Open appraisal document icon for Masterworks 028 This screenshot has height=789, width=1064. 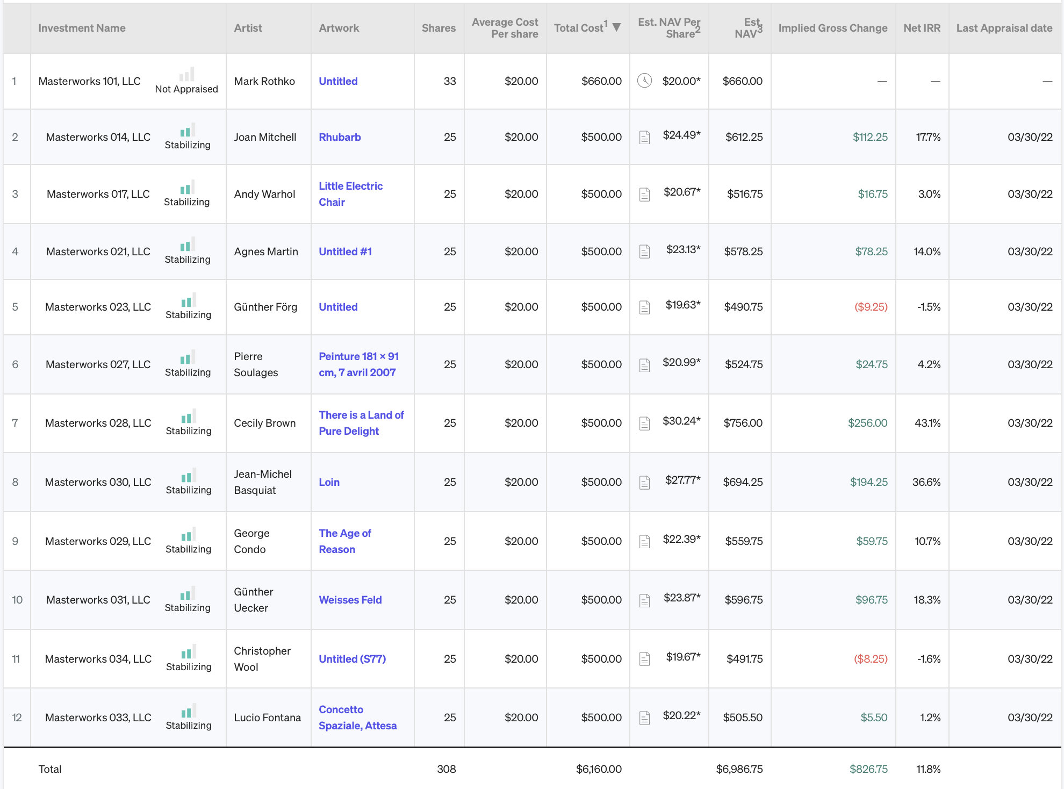[x=644, y=424]
